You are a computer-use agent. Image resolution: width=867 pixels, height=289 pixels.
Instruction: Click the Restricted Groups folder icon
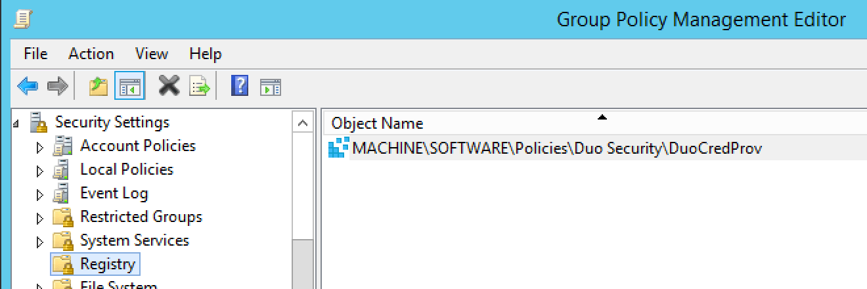(x=62, y=217)
